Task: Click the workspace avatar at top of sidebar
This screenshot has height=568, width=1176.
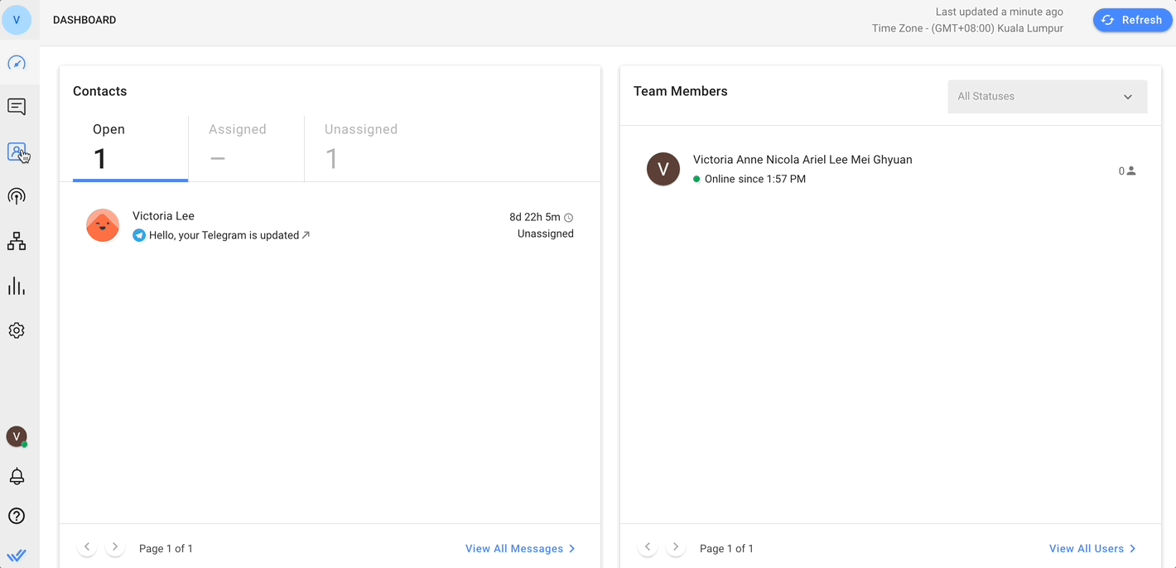Action: [17, 20]
